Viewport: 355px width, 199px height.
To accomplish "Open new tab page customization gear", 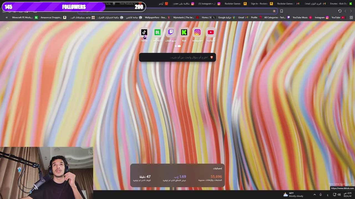I will (x=7, y=29).
